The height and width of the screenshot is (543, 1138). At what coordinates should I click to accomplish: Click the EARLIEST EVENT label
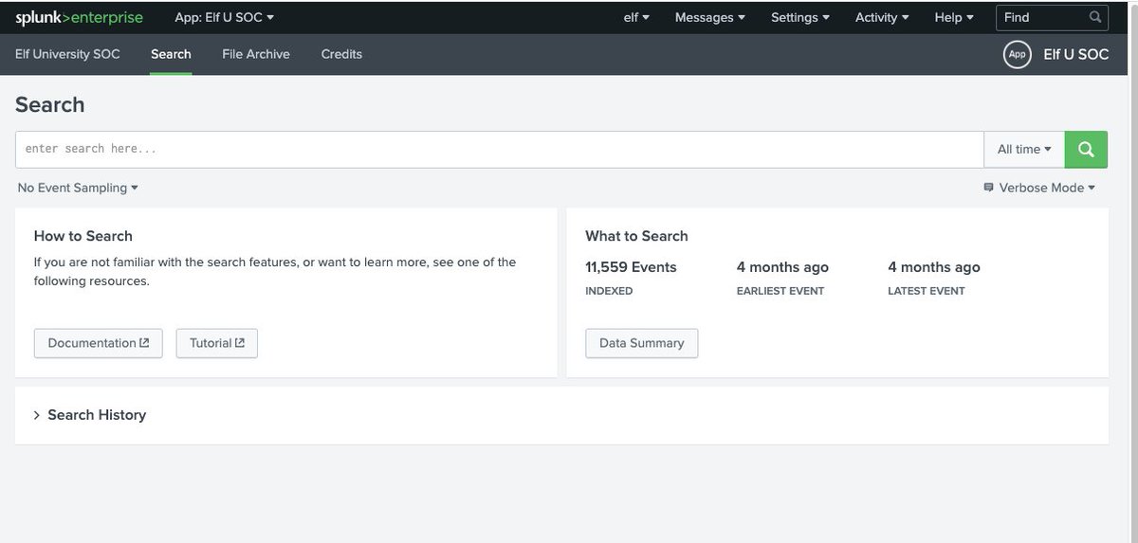point(780,291)
